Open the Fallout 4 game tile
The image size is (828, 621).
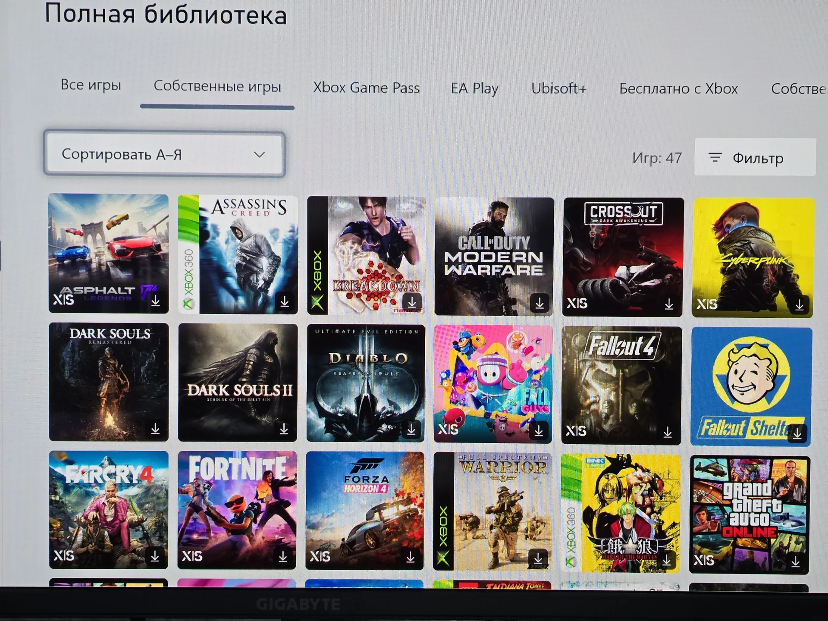pyautogui.click(x=621, y=386)
